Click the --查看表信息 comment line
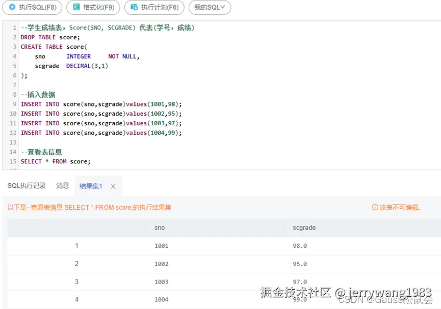 tap(41, 152)
